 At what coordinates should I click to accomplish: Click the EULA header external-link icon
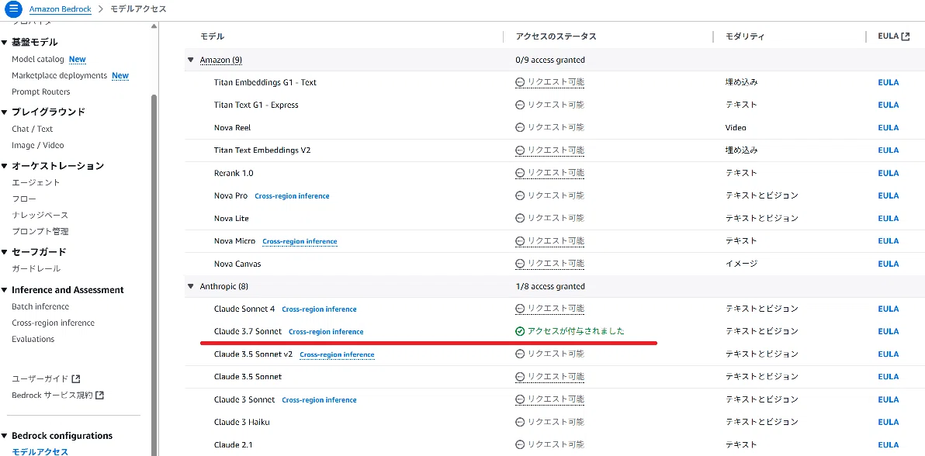click(906, 36)
